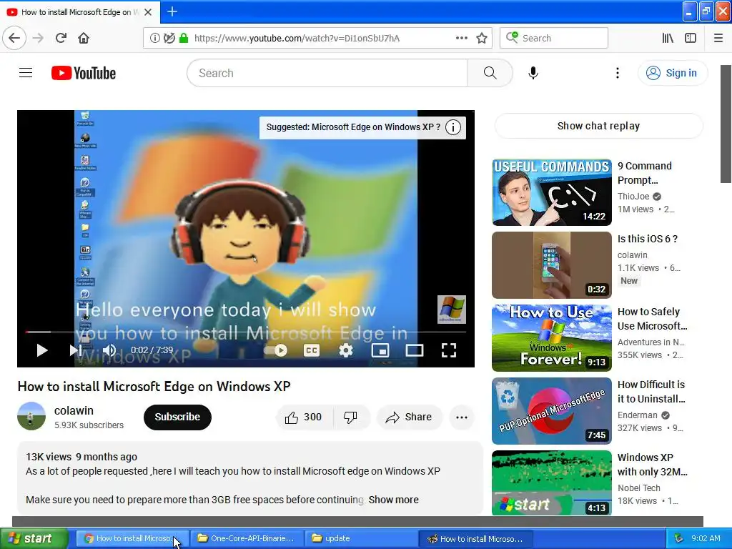Open the colawin channel name link
This screenshot has width=732, height=549.
click(x=74, y=411)
